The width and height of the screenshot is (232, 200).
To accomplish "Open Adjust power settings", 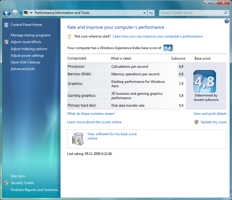I will tap(27, 56).
